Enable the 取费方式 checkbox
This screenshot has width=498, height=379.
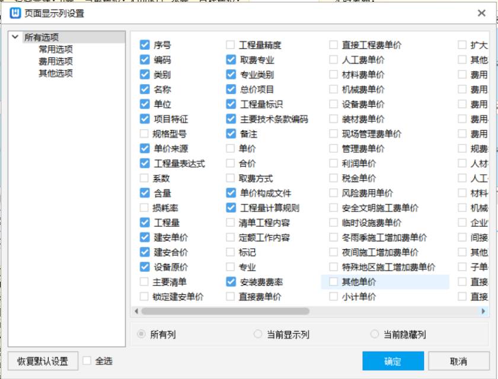pyautogui.click(x=230, y=178)
